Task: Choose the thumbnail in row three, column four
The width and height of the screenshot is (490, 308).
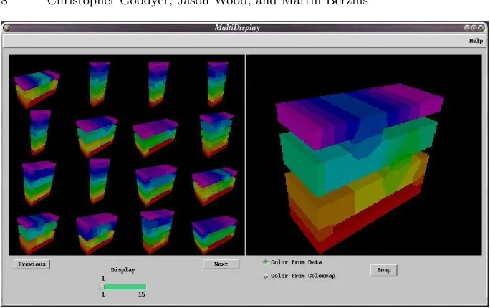Action: pos(215,186)
